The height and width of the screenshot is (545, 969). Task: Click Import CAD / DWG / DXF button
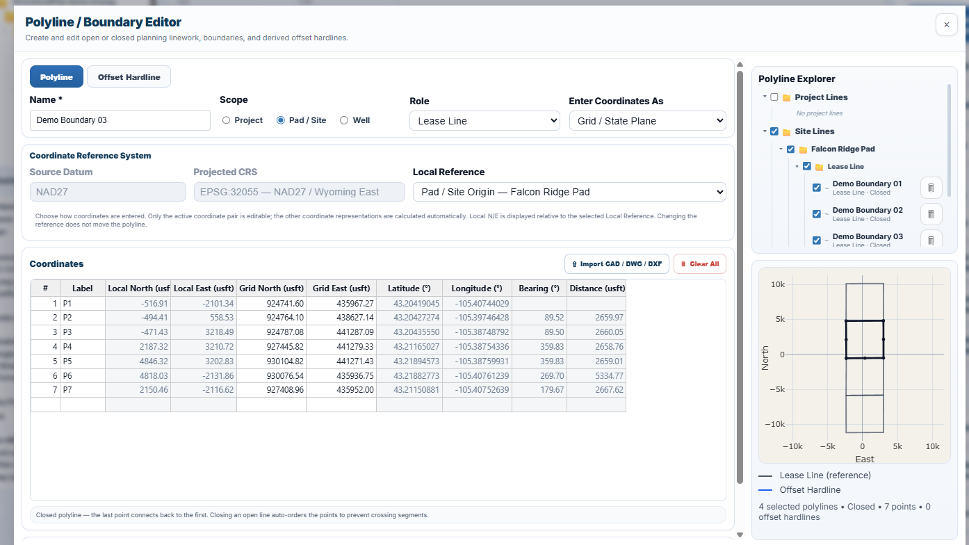click(x=617, y=264)
